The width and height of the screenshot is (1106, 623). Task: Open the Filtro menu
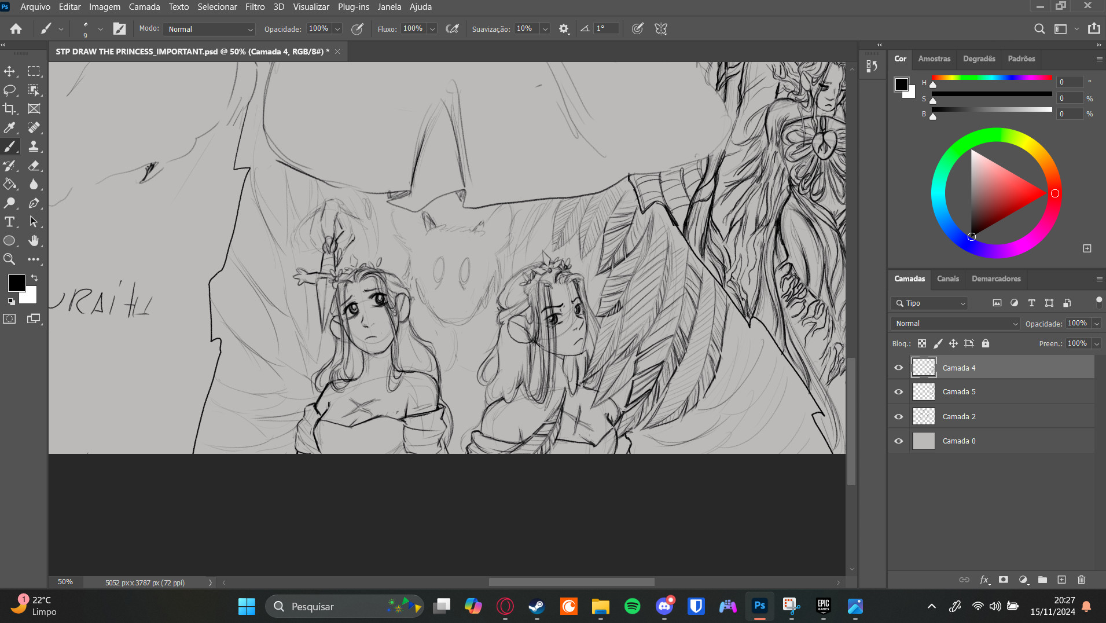pos(255,7)
